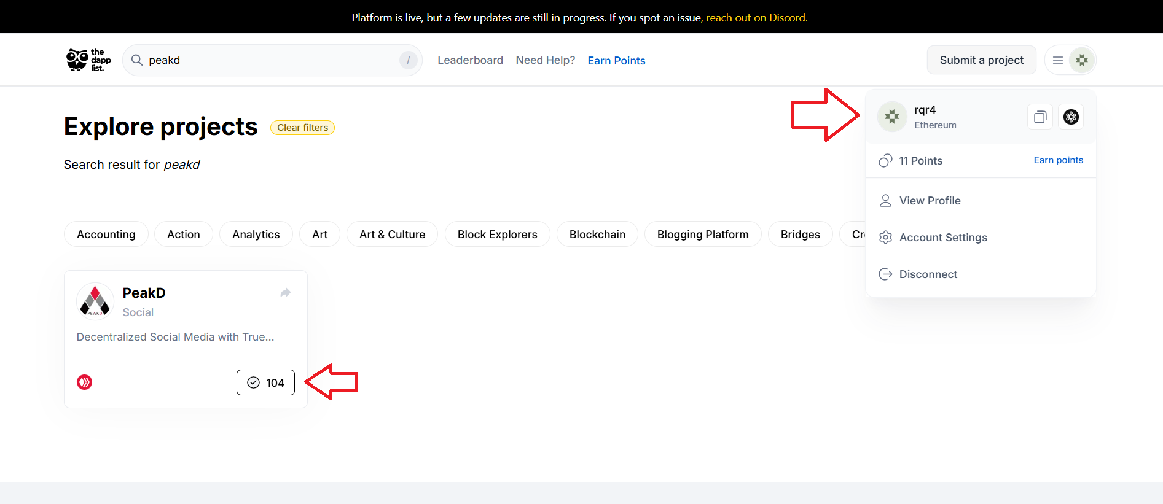Filter by Accounting category
Viewport: 1163px width, 504px height.
coord(106,235)
